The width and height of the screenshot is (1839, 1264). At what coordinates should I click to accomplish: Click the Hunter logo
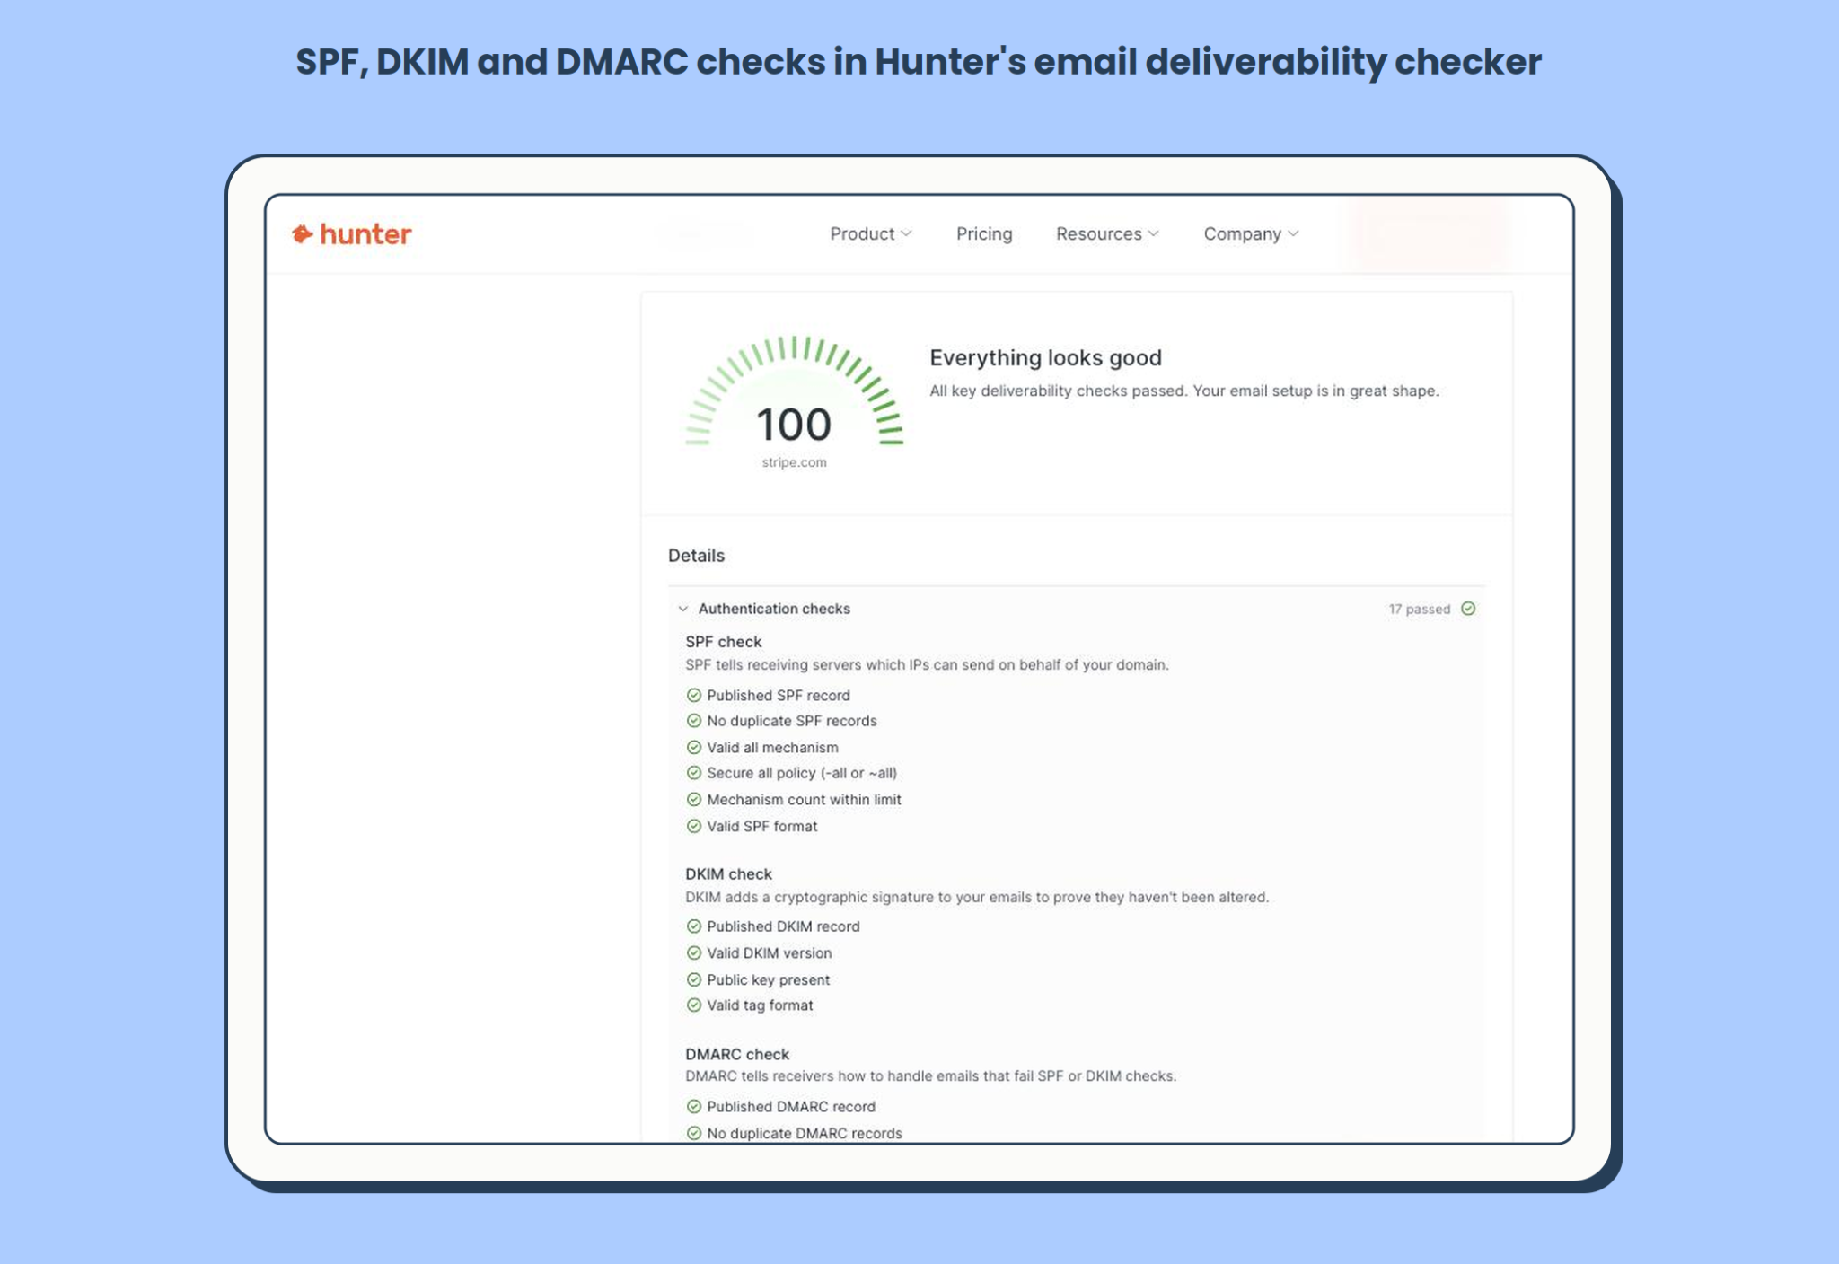tap(352, 234)
